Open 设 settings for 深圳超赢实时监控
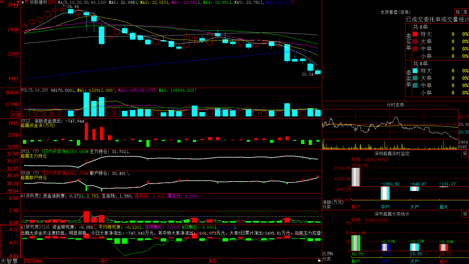This screenshot has width=469, height=264. [465, 153]
